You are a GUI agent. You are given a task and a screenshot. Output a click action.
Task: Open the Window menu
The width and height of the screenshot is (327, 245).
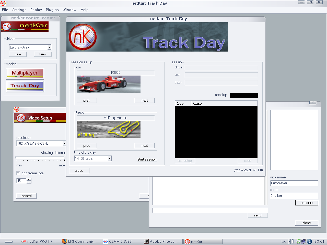pyautogui.click(x=69, y=10)
